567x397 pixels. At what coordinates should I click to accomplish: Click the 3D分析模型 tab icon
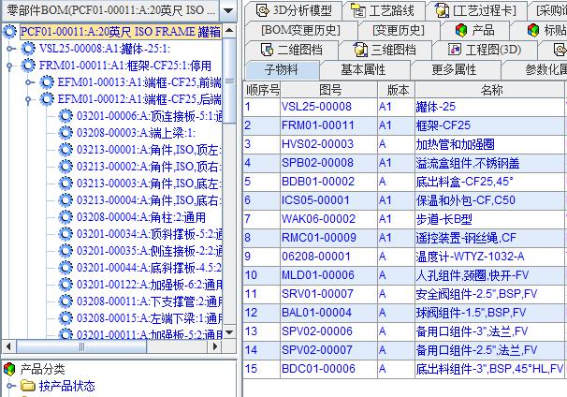249,10
